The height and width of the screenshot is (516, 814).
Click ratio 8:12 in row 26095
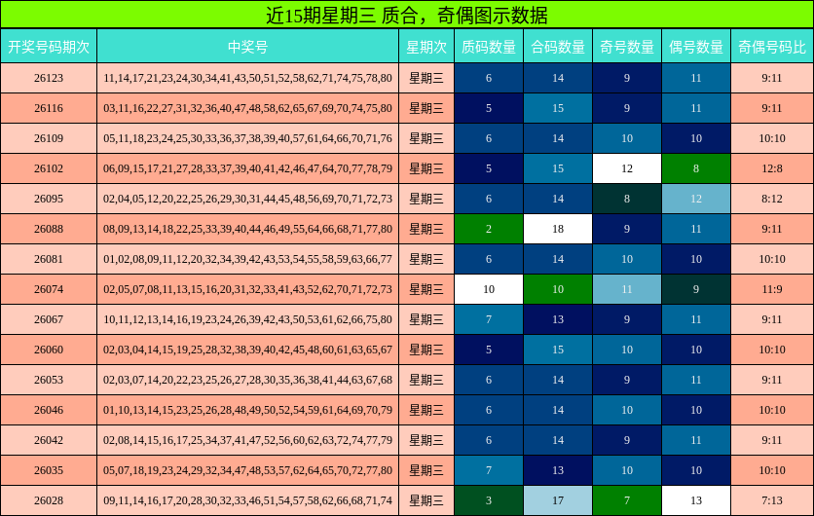click(x=772, y=199)
